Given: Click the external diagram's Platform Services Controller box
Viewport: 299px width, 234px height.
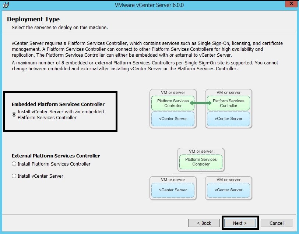Looking at the screenshot, I should pyautogui.click(x=201, y=162).
